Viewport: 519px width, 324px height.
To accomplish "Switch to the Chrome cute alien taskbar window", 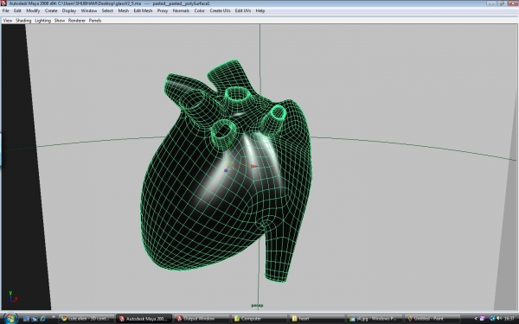I will click(x=86, y=319).
